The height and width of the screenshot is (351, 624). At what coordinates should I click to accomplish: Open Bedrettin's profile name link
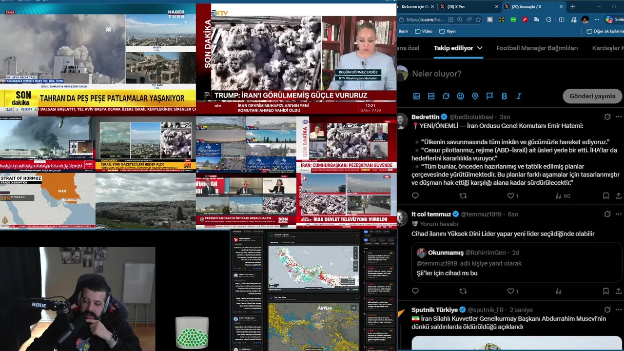[x=425, y=117]
